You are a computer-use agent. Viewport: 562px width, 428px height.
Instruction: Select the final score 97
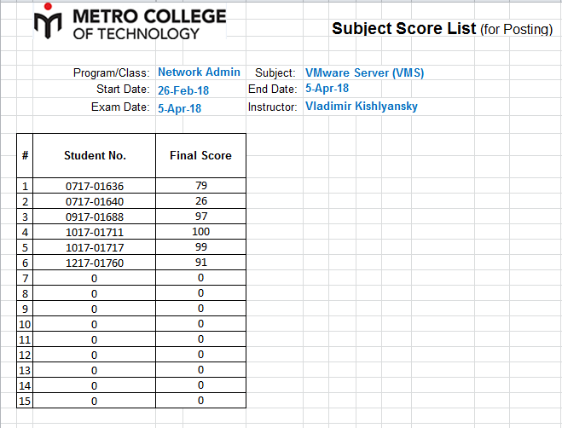coord(200,217)
